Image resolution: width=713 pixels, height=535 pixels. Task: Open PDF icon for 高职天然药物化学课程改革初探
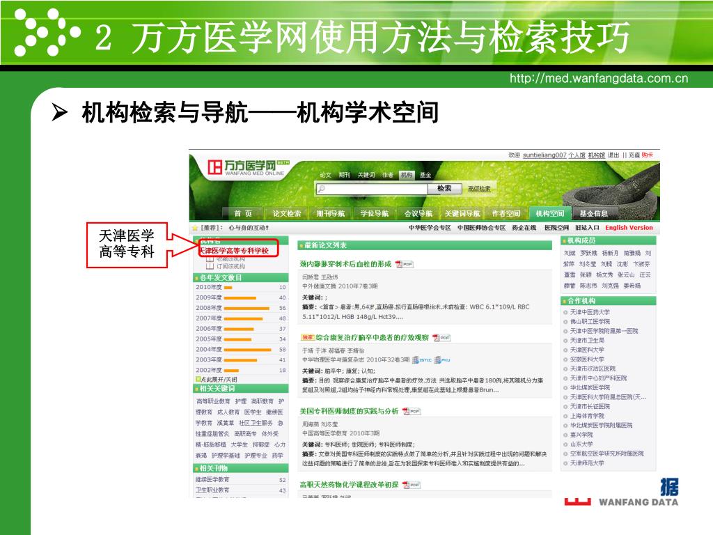(411, 485)
